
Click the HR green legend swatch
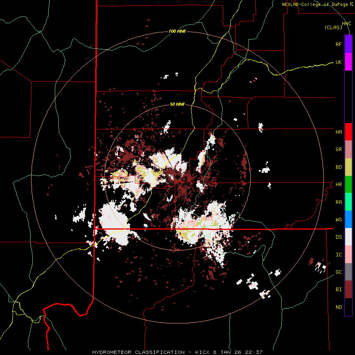tap(348, 184)
